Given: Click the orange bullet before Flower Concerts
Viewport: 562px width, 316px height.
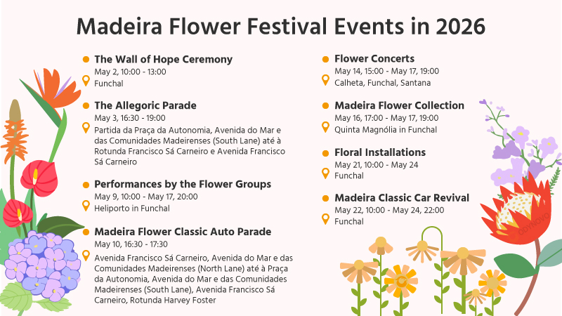Looking at the screenshot, I should point(325,59).
